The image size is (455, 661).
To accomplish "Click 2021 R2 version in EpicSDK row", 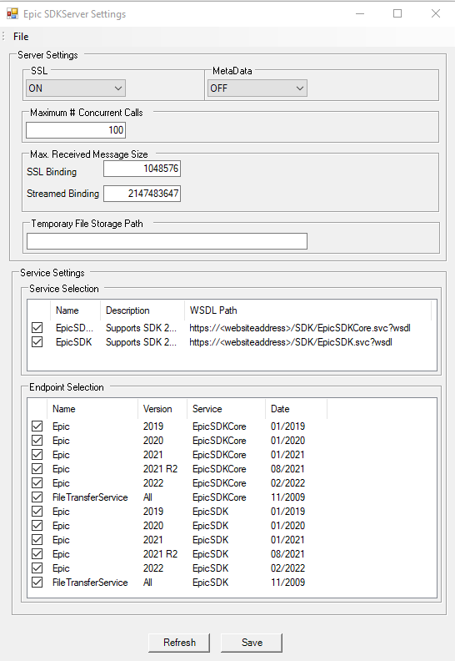I will tap(160, 554).
